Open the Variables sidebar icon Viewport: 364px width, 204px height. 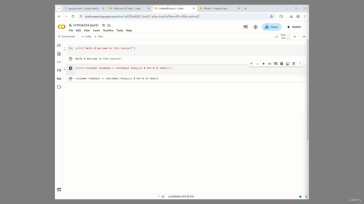[59, 70]
